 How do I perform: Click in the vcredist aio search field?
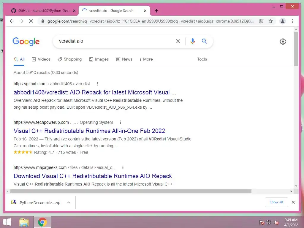tap(114, 41)
